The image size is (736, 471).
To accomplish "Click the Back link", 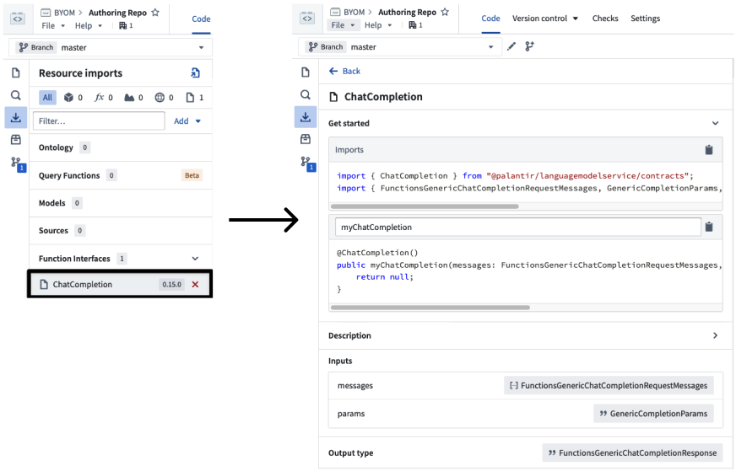I will 344,72.
